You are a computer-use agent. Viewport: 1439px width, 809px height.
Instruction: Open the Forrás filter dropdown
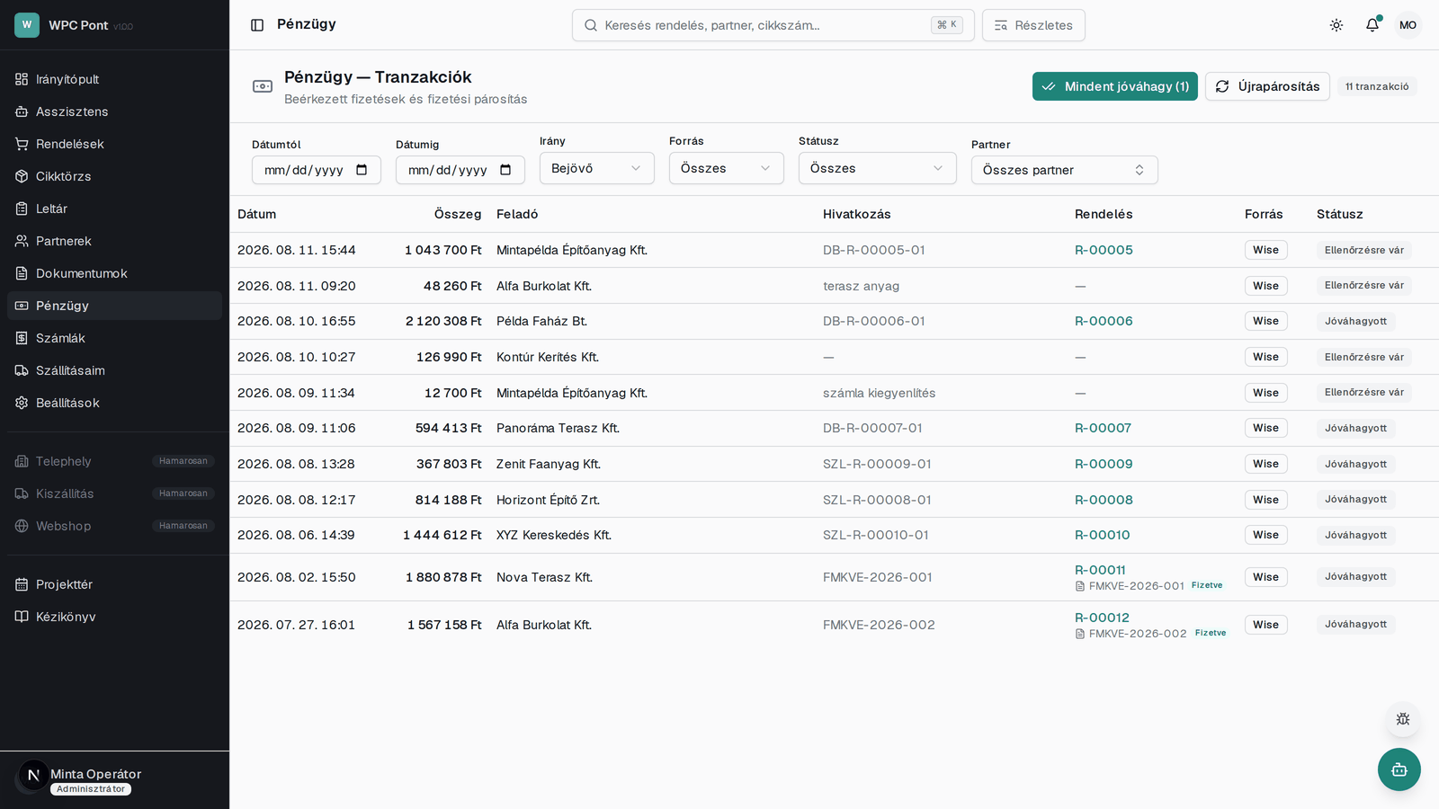(727, 168)
